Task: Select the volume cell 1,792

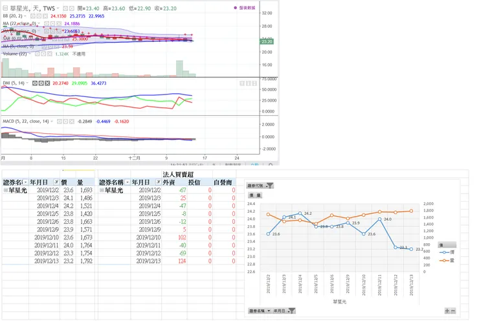Action: (x=85, y=261)
